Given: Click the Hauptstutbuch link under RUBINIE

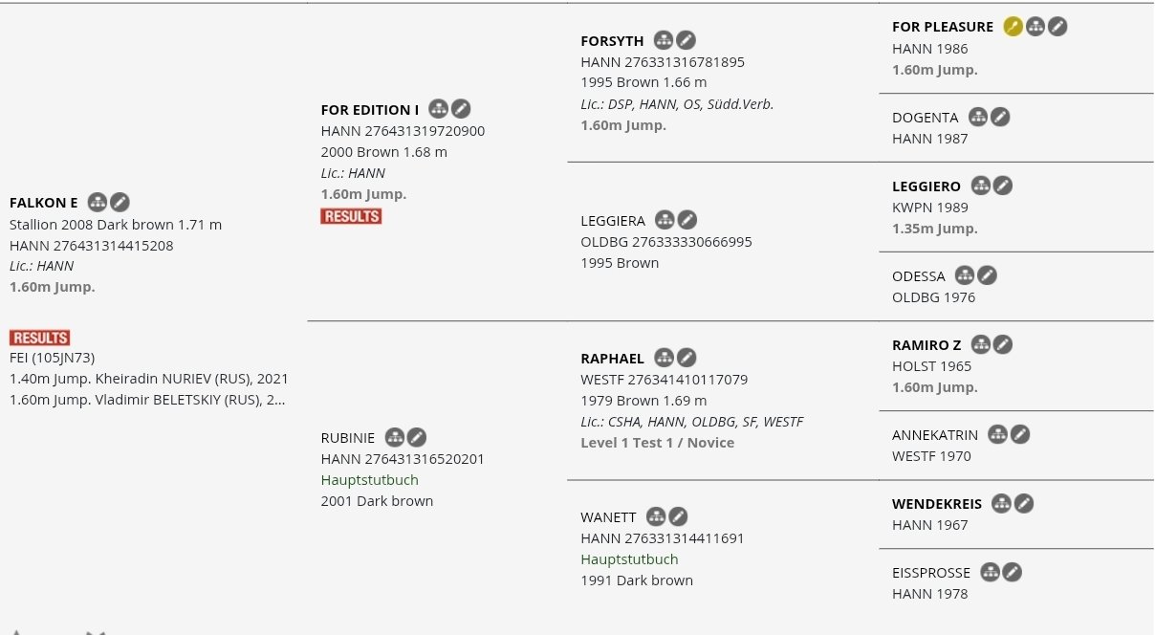Looking at the screenshot, I should (369, 480).
